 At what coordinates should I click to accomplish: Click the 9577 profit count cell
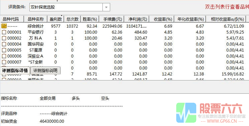[x=56, y=26]
